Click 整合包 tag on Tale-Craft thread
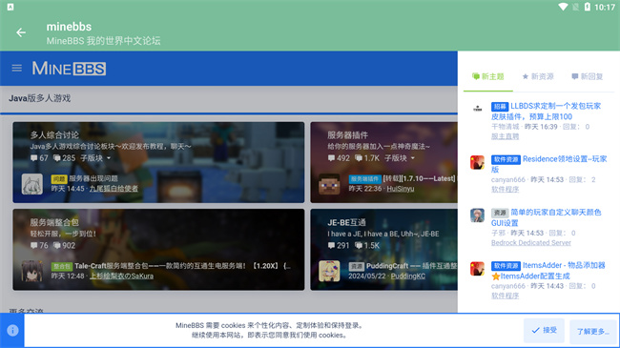Viewport: 620px width, 348px height. tap(62, 266)
